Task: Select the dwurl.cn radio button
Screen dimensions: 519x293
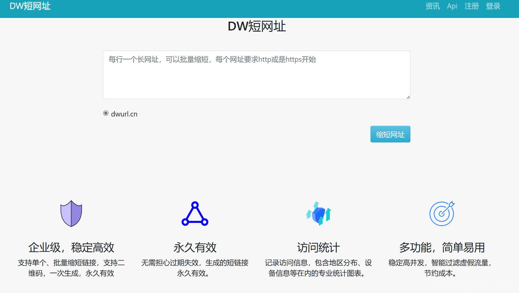Action: [106, 113]
